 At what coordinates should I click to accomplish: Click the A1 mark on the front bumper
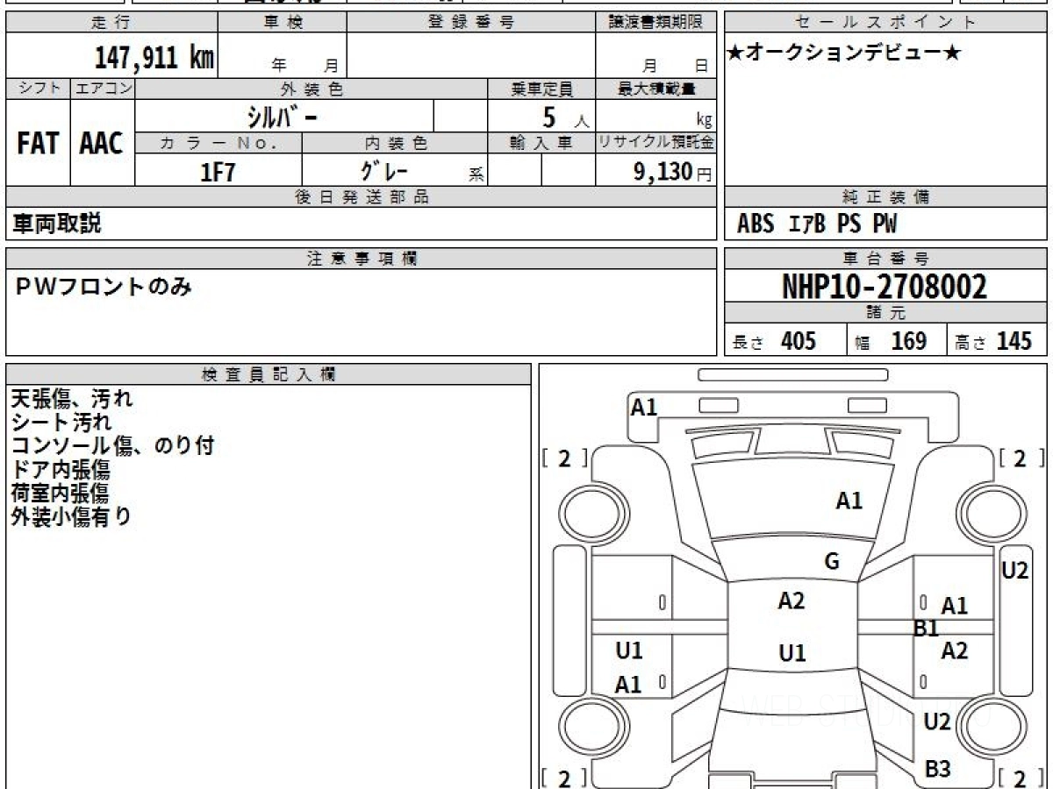point(644,407)
